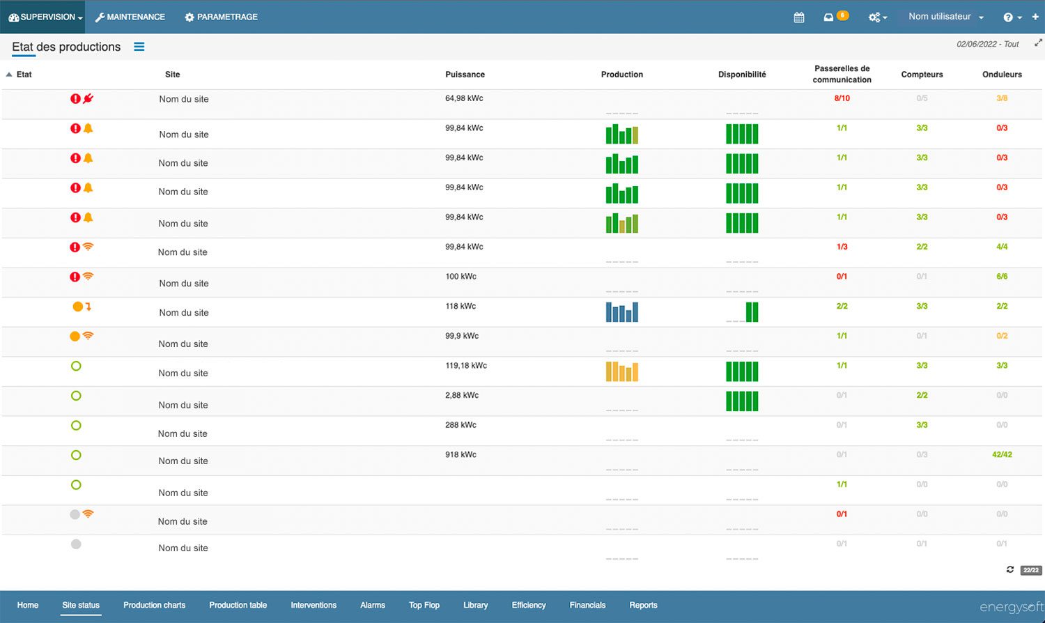The image size is (1045, 623).
Task: Go to the Alarms tab
Action: point(373,605)
